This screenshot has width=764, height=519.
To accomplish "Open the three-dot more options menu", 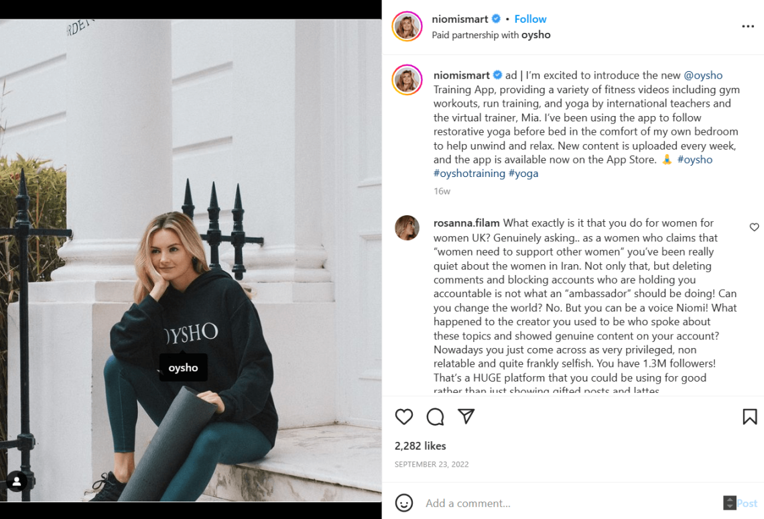I will (748, 27).
